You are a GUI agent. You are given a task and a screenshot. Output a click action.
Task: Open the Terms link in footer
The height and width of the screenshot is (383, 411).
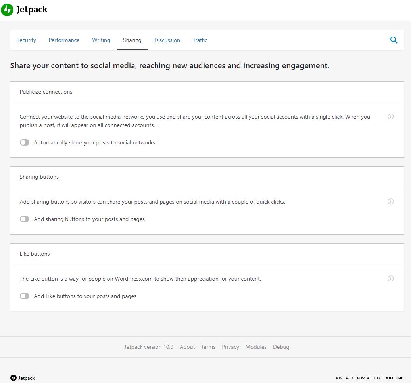pyautogui.click(x=208, y=347)
